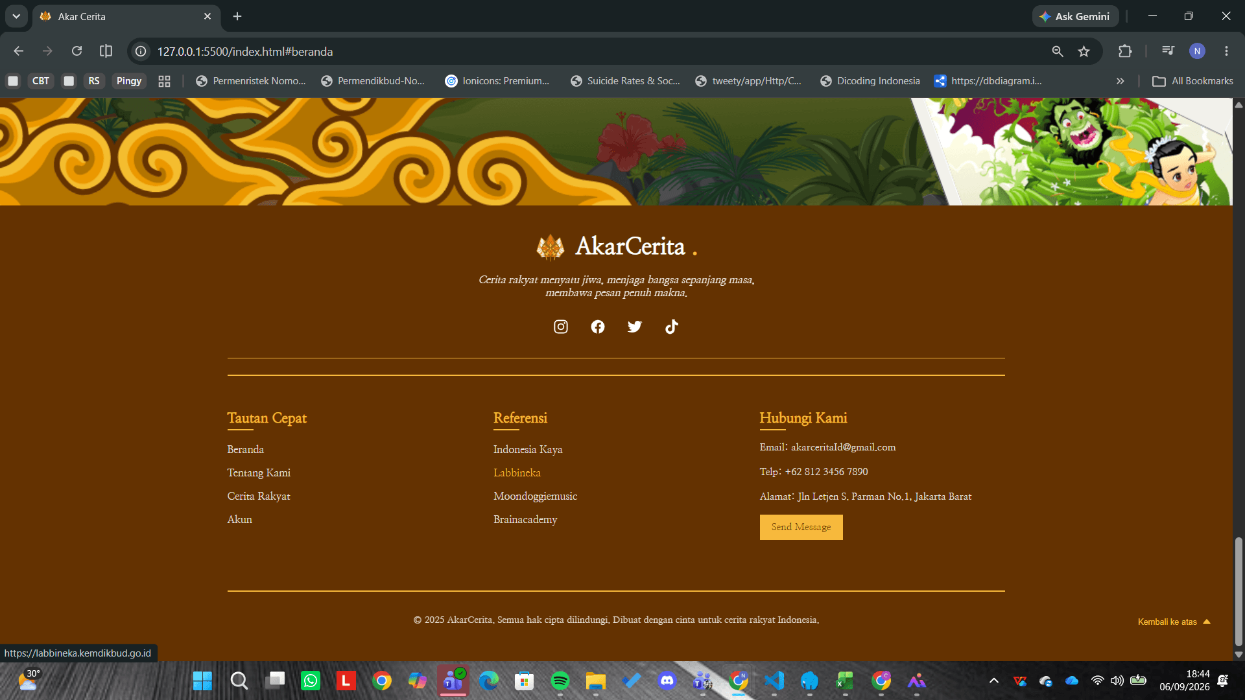The width and height of the screenshot is (1245, 700).
Task: Open Microsoft Edge from the taskbar
Action: [x=489, y=681]
